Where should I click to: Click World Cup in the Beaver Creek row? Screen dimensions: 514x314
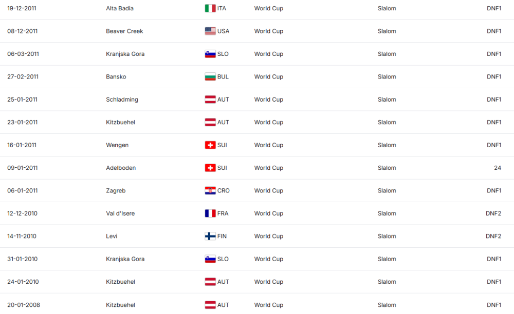click(268, 31)
